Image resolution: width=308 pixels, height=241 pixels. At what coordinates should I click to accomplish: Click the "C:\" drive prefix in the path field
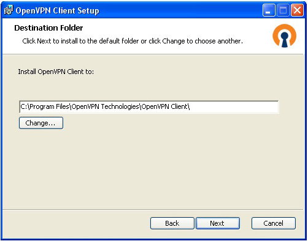pyautogui.click(x=25, y=106)
